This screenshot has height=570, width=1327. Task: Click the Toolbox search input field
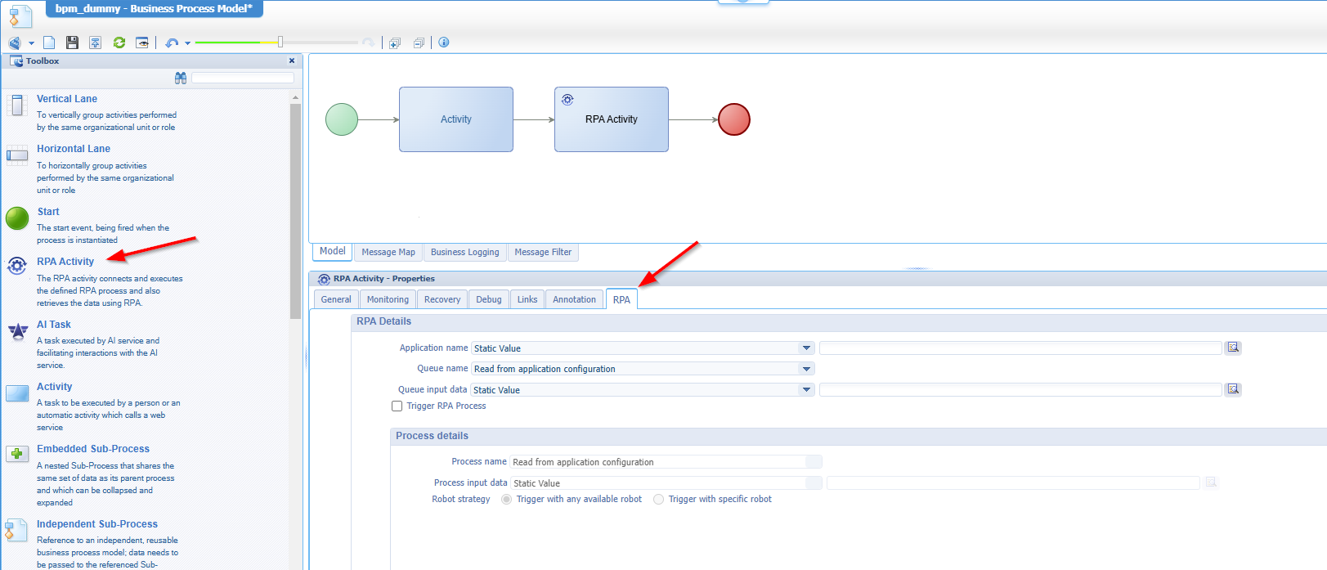coord(243,78)
